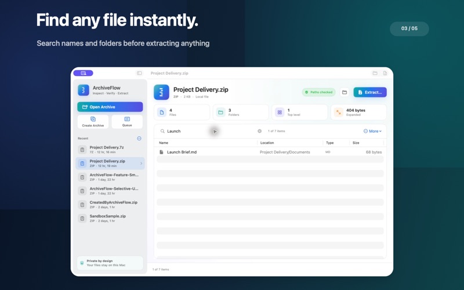This screenshot has width=464, height=290.
Task: Click the Expanded arrows icon
Action: tap(339, 113)
